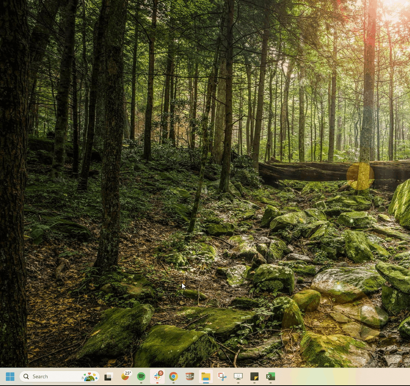Click the taskbar Search box

60,376
